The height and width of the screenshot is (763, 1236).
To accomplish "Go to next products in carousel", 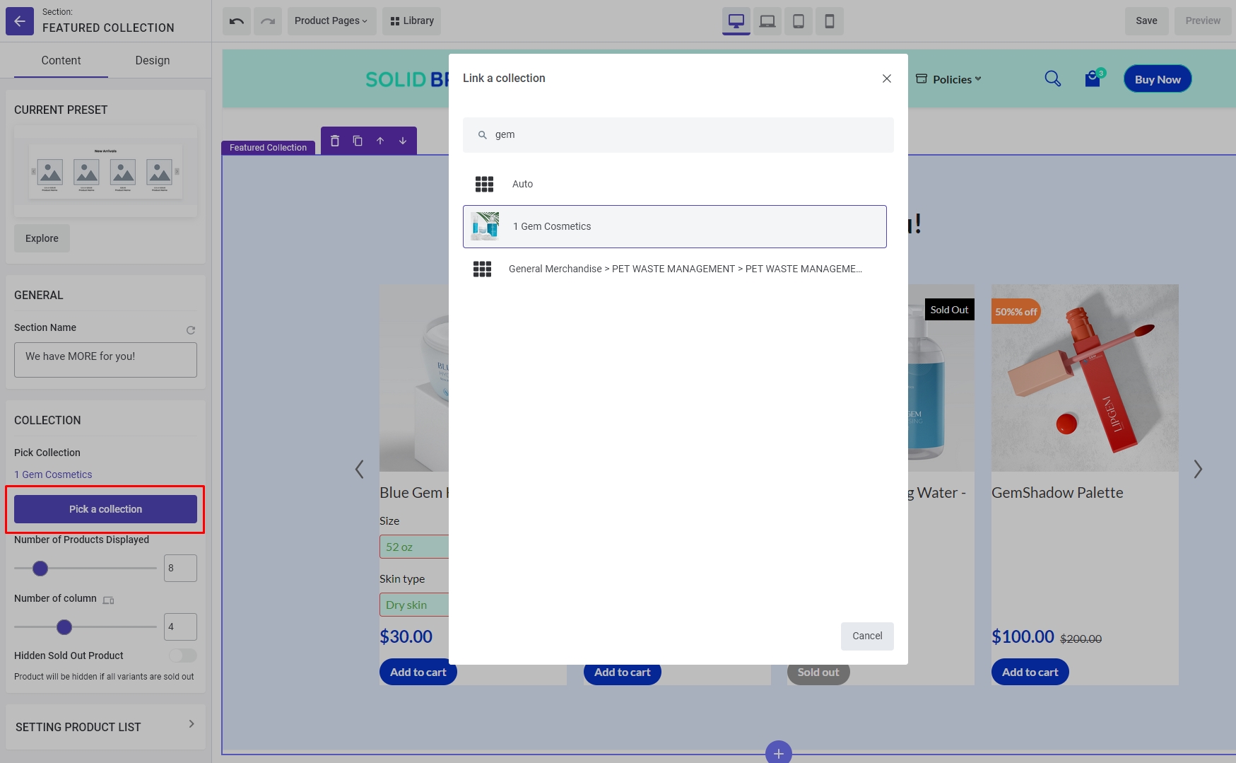I will 1198,469.
